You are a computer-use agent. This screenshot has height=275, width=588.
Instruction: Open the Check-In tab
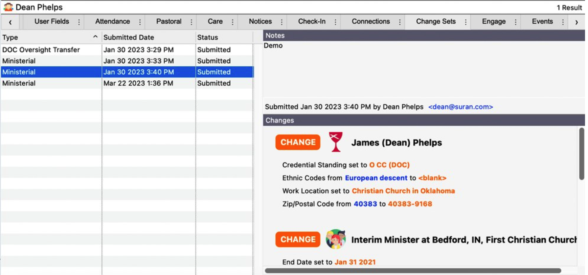[311, 22]
